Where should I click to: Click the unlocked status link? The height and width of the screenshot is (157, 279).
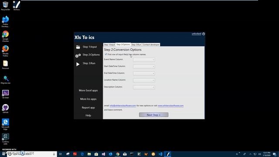[x=196, y=34]
